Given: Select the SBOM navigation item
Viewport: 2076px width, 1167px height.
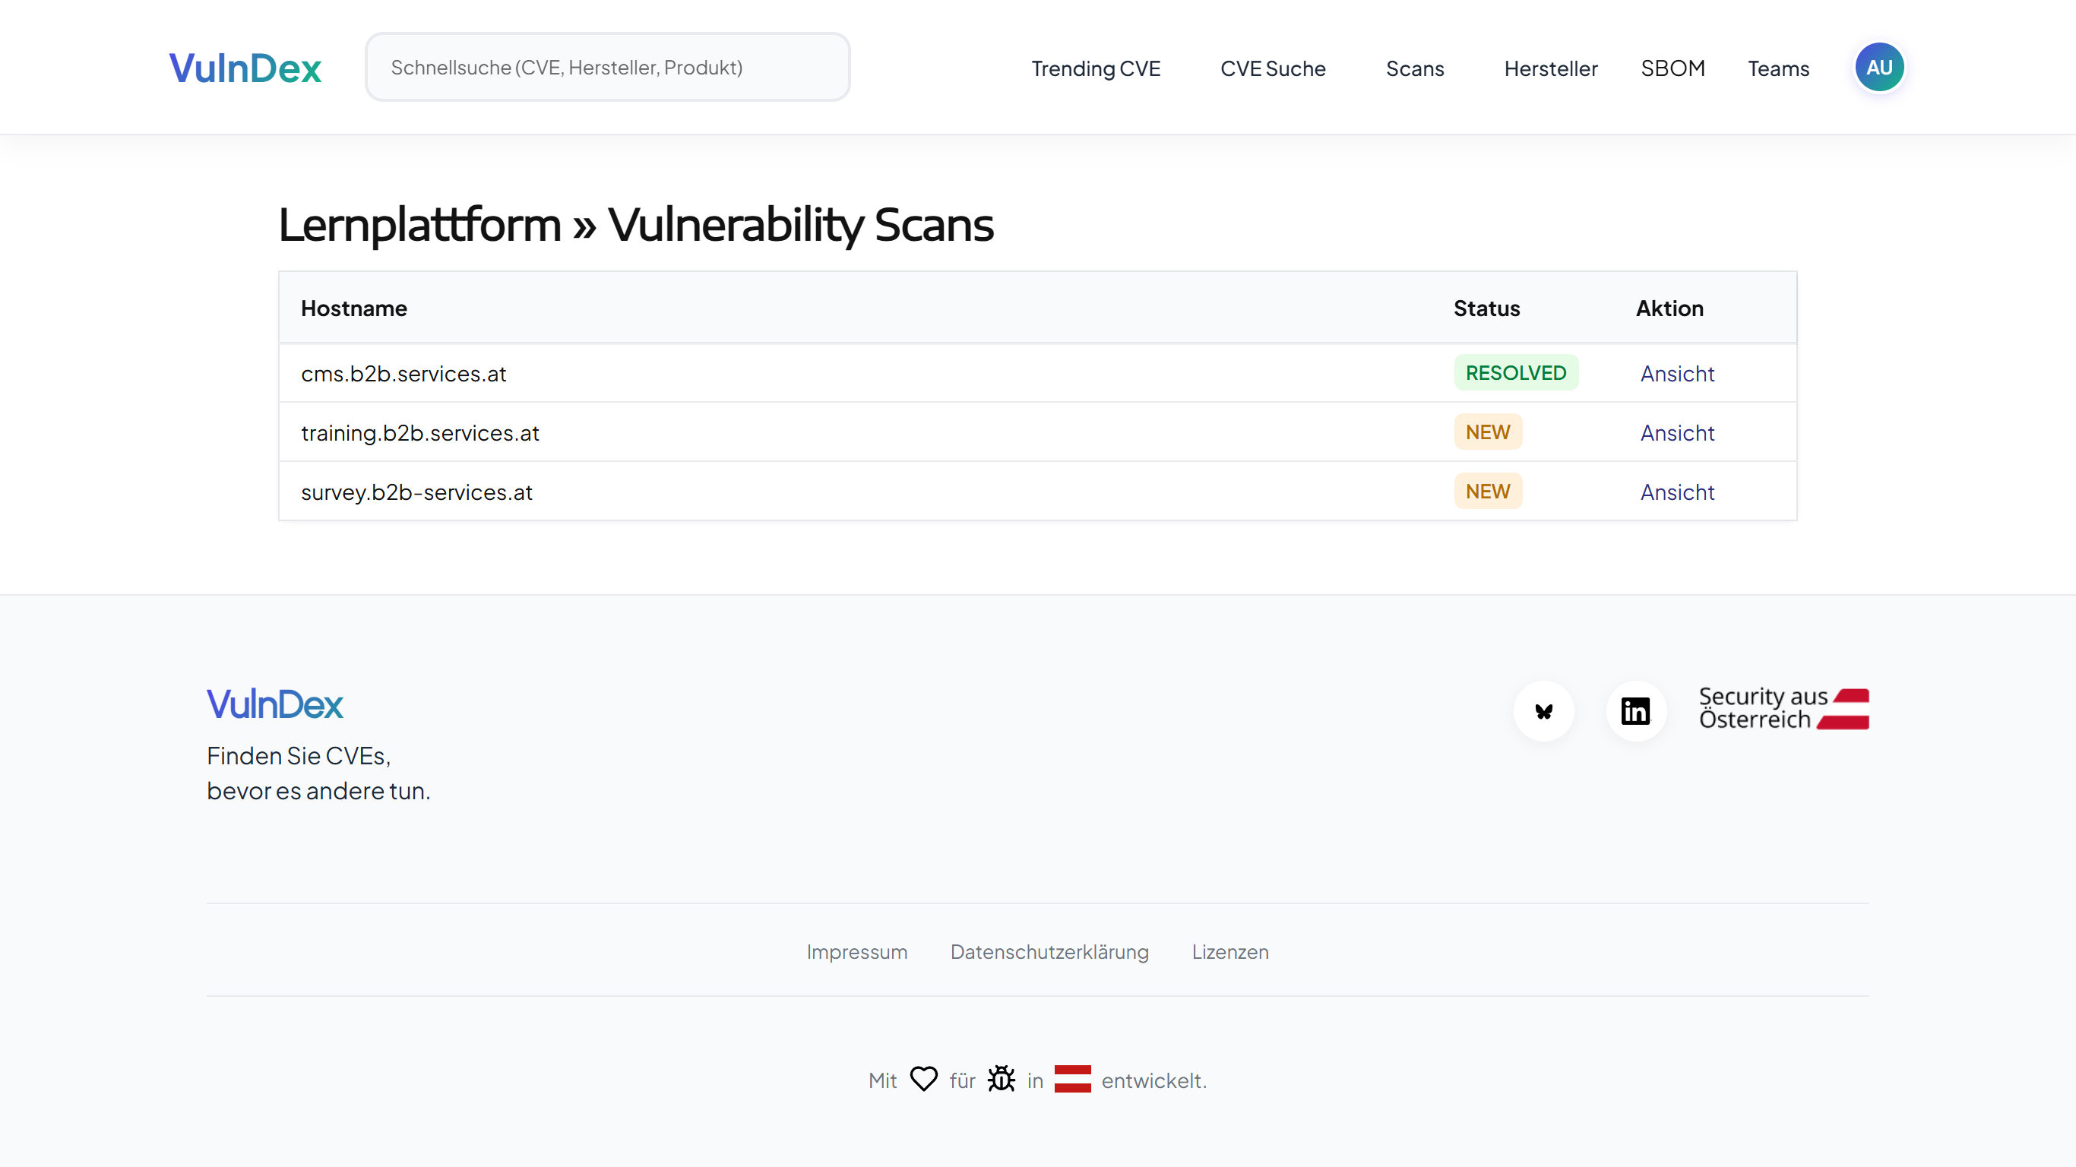Looking at the screenshot, I should (x=1673, y=68).
